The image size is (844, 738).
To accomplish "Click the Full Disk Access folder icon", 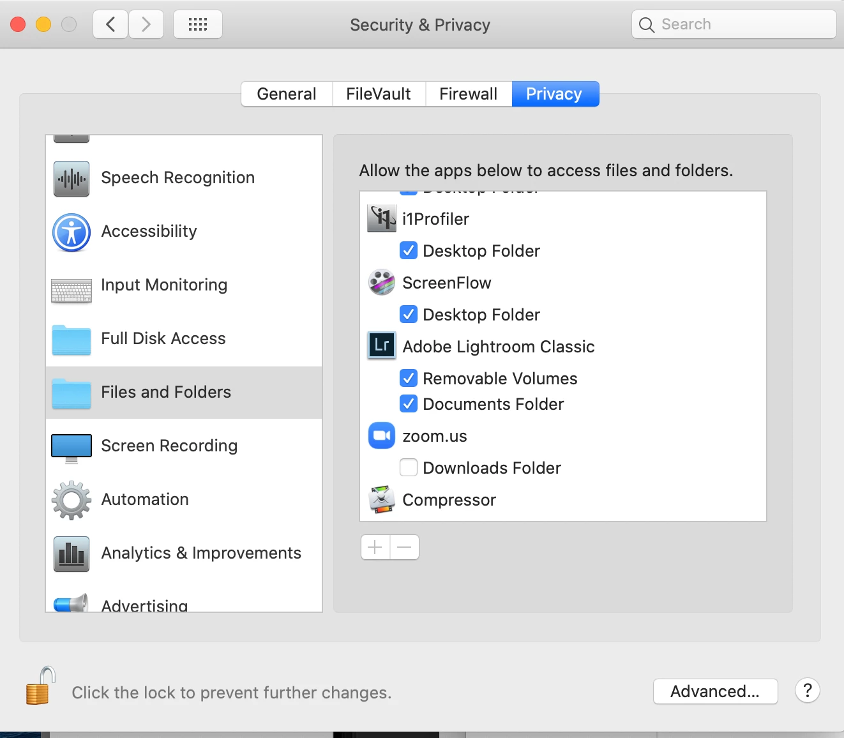I will 72,340.
